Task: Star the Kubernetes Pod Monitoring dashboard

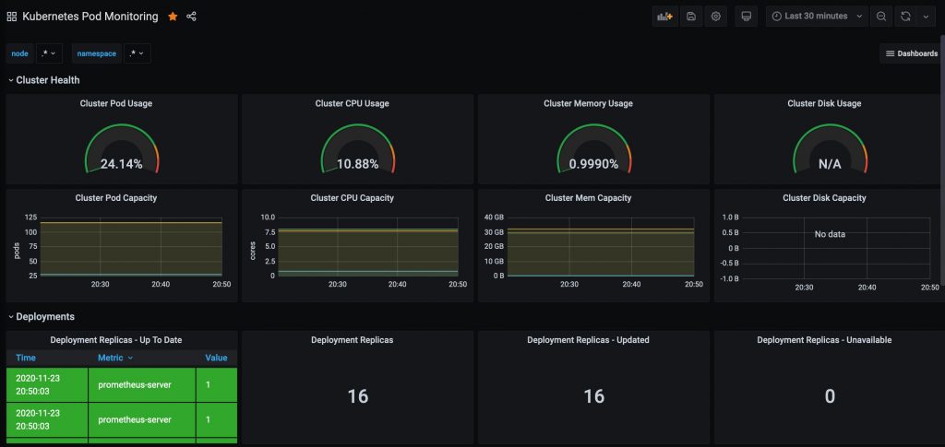Action: tap(173, 17)
